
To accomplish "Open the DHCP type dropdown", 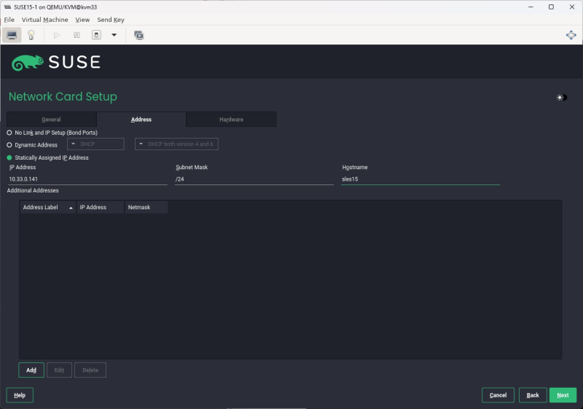I will point(95,144).
